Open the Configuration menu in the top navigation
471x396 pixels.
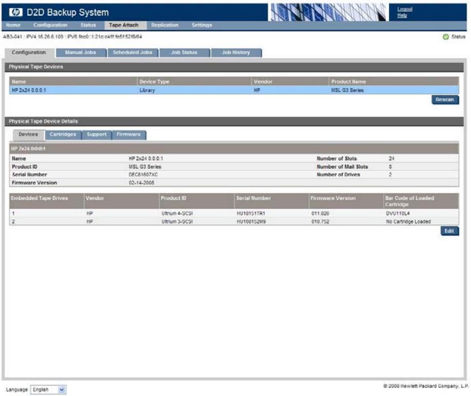(x=50, y=25)
